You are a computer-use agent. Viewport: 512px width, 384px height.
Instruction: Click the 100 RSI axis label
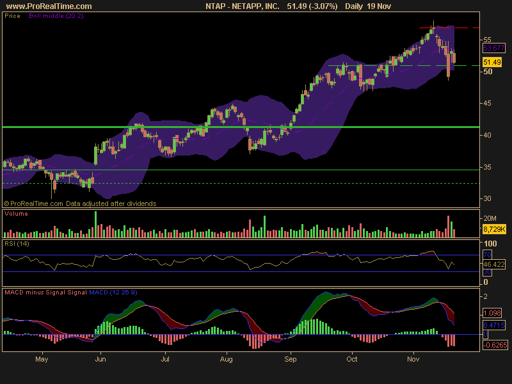[490, 244]
